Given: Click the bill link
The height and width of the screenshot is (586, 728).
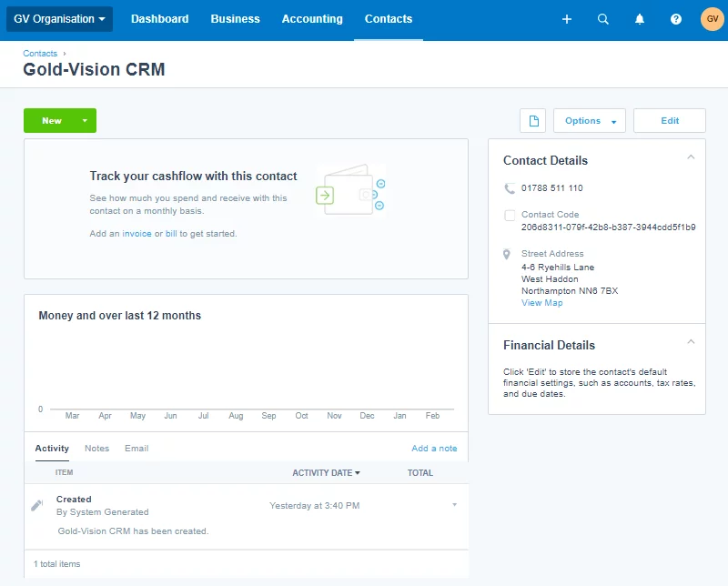Looking at the screenshot, I should click(171, 234).
